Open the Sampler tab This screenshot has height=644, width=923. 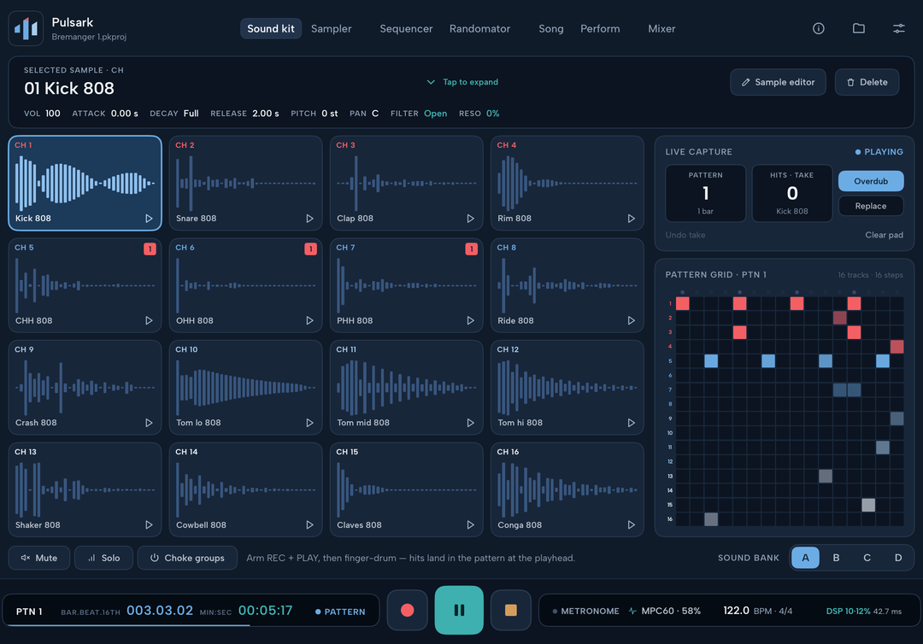pos(331,28)
